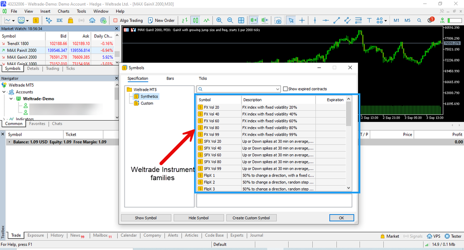Switch to the Ticks tab in Symbols dialog
This screenshot has height=250, width=464.
[x=203, y=78]
